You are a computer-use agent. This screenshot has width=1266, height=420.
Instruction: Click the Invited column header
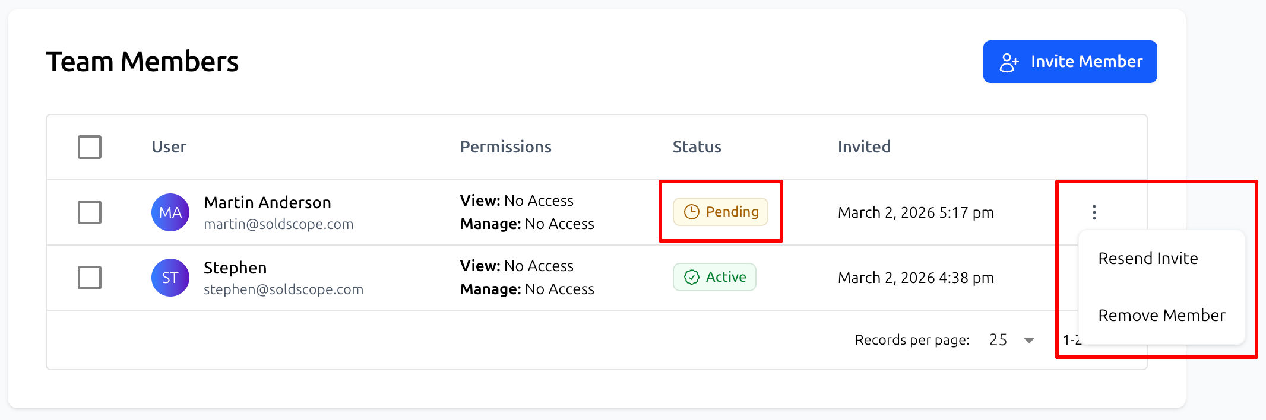coord(863,147)
